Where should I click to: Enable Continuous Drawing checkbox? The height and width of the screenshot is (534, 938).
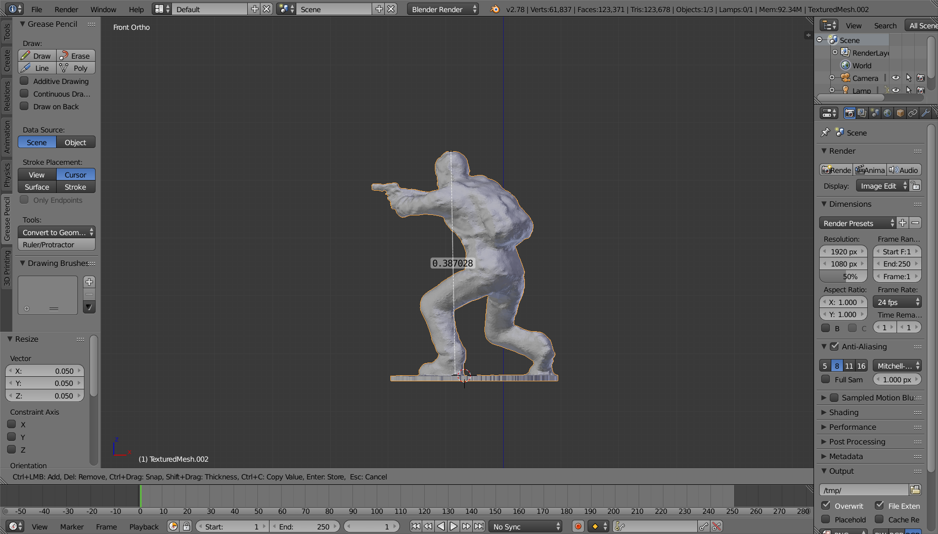pos(24,94)
